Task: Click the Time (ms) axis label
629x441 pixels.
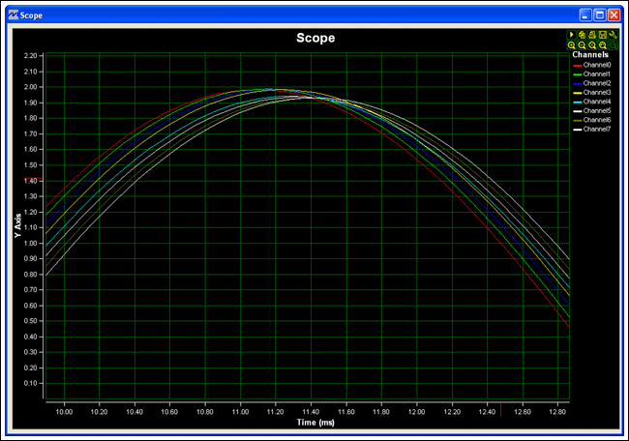Action: click(314, 424)
